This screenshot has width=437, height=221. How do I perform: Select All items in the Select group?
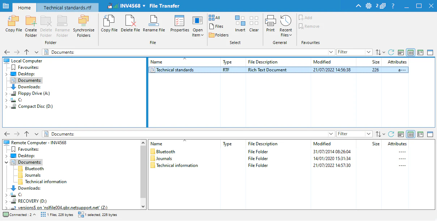(214, 17)
